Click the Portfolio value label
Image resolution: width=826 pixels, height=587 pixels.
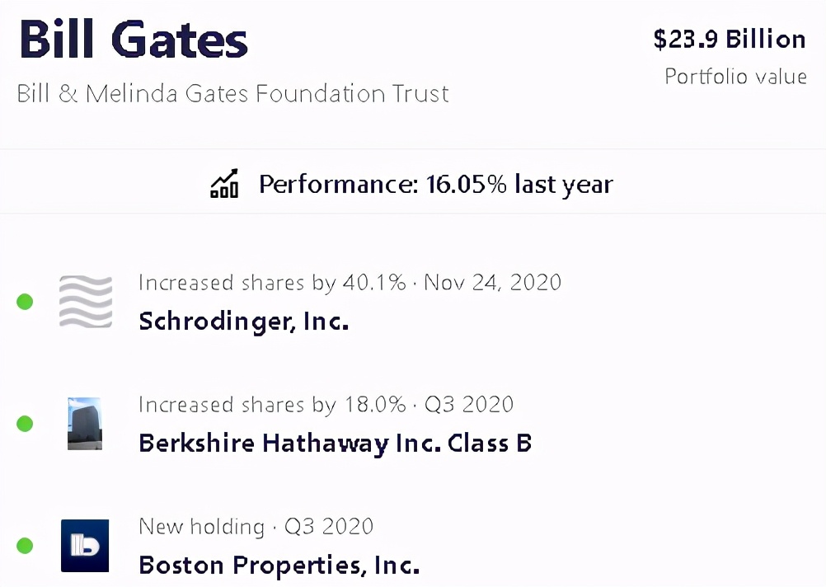click(x=735, y=77)
